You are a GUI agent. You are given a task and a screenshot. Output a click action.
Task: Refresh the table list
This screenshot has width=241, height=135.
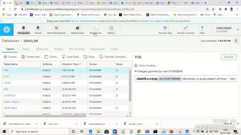pyautogui.click(x=236, y=41)
